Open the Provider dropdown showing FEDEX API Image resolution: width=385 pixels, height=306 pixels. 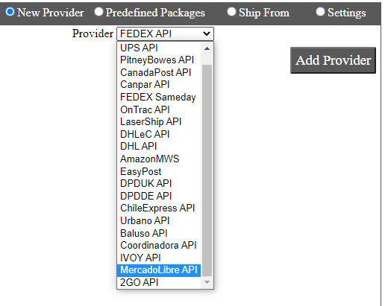pyautogui.click(x=165, y=34)
